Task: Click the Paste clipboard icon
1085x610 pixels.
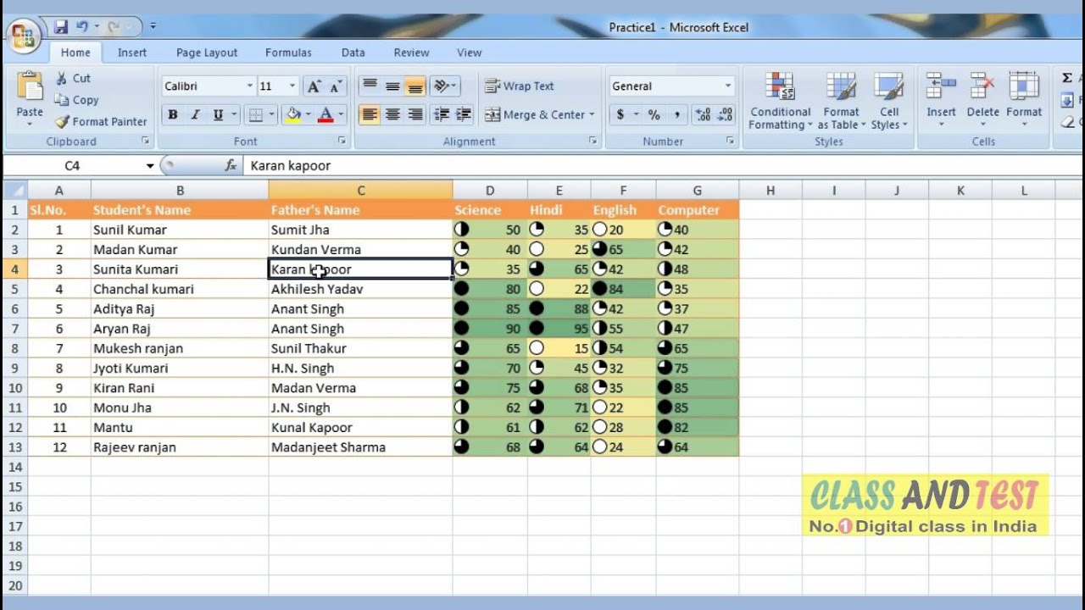Action: [30, 87]
